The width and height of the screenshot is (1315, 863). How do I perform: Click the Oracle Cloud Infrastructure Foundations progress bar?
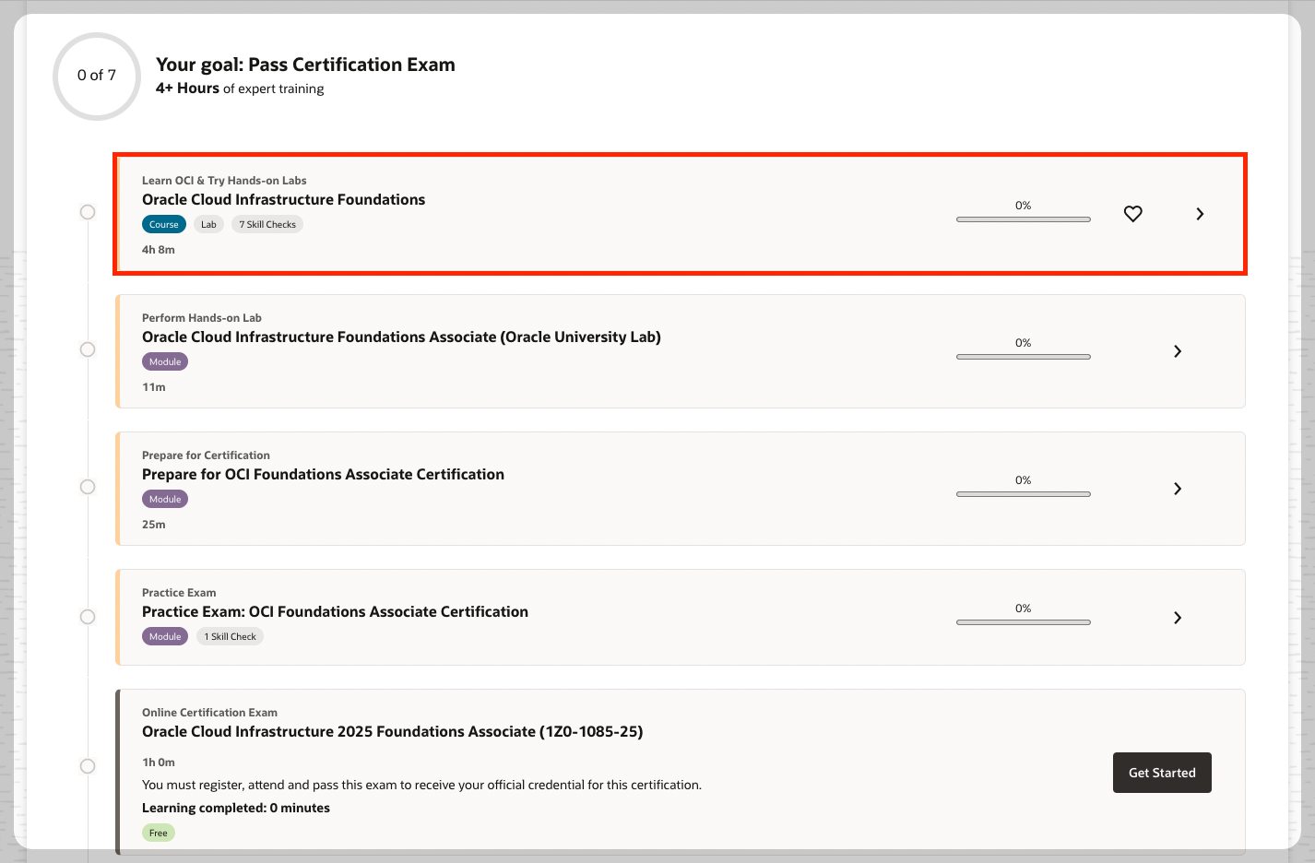(1024, 219)
